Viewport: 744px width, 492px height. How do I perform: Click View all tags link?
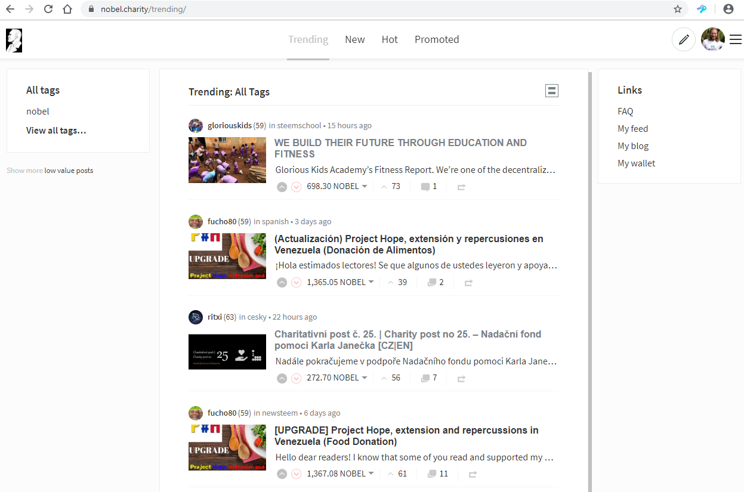point(56,130)
